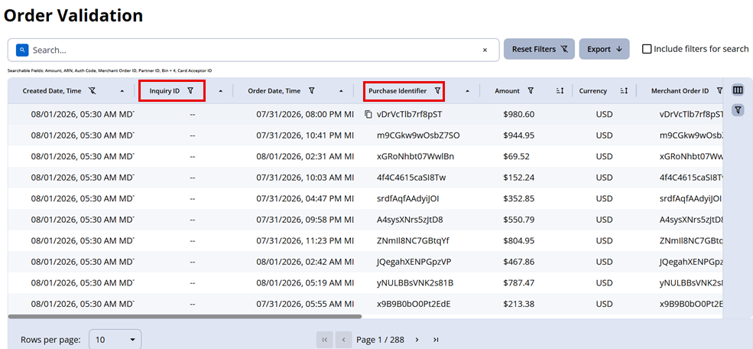Open the Merchant Order ID column filter

719,91
